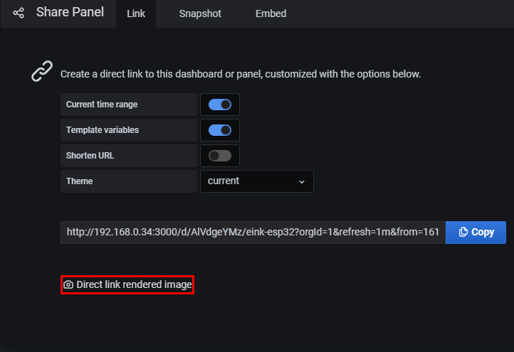This screenshot has height=352, width=514.
Task: Click the Share Panel title text
Action: click(x=70, y=12)
